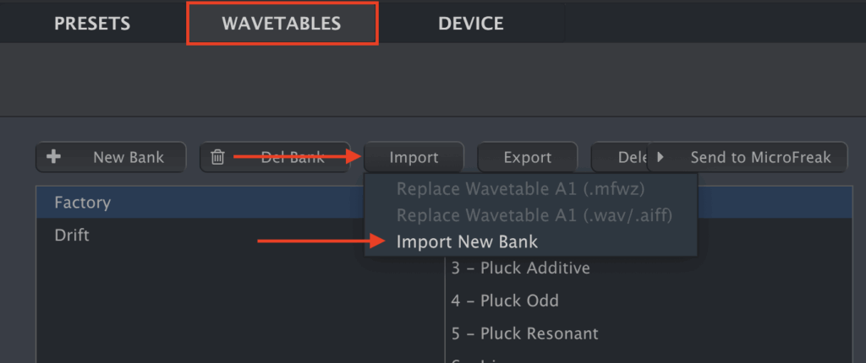Select Replace Wavetable A1 (.wav/.aiff) option

pos(534,215)
